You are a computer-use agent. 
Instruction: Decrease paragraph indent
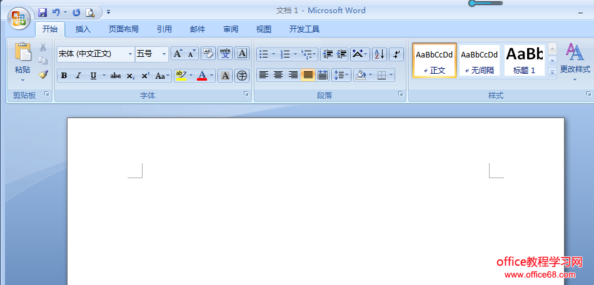pyautogui.click(x=328, y=54)
